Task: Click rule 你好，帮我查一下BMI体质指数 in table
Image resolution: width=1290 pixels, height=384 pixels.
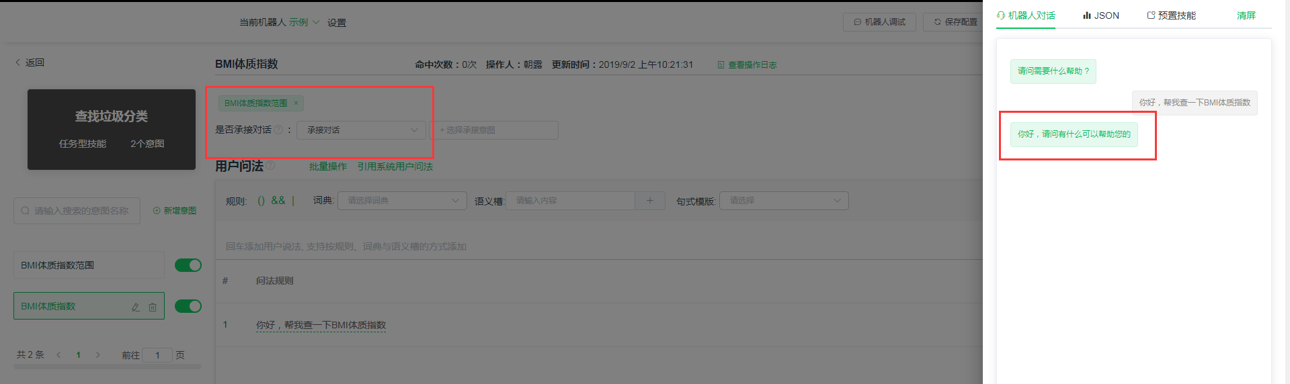Action: coord(321,325)
